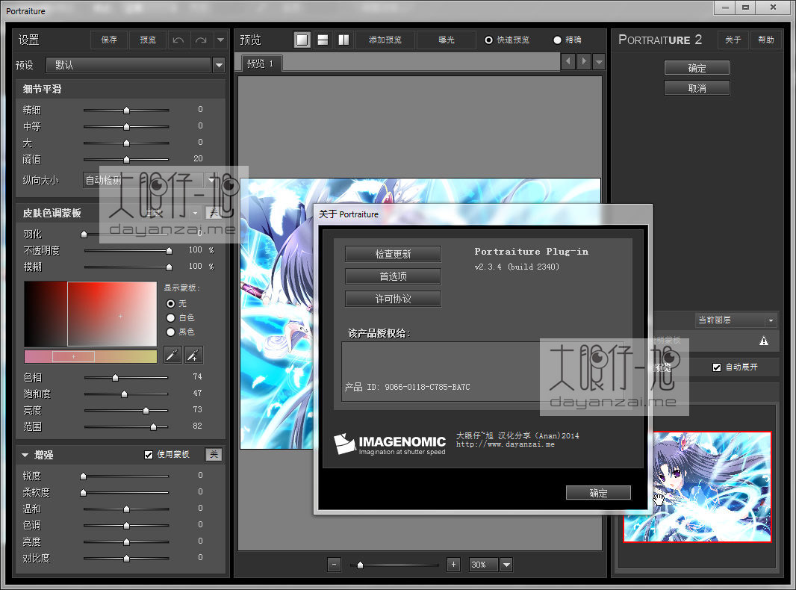
Task: Select vertical split preview icon
Action: tap(343, 40)
